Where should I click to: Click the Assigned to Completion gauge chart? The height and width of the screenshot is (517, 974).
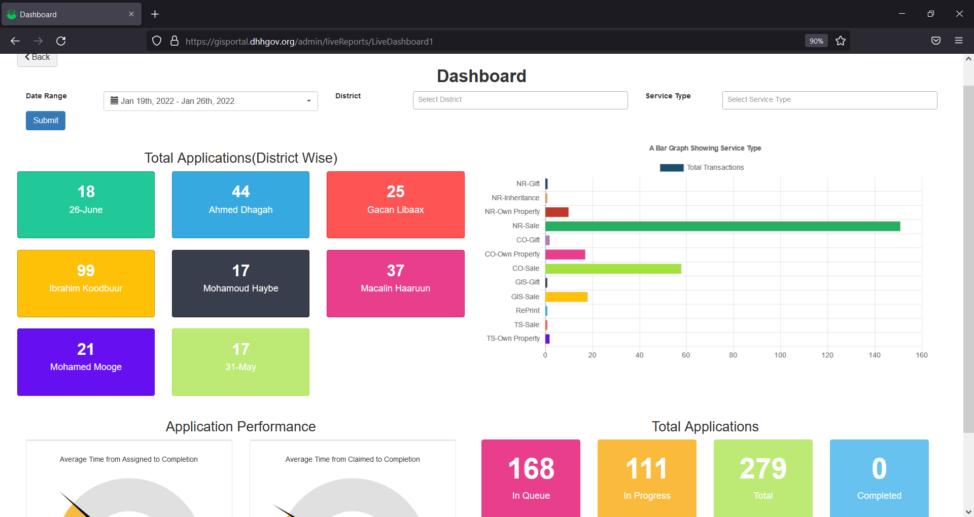pyautogui.click(x=129, y=497)
